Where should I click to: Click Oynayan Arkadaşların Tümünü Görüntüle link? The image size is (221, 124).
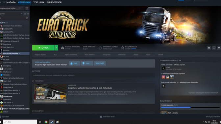(203, 93)
